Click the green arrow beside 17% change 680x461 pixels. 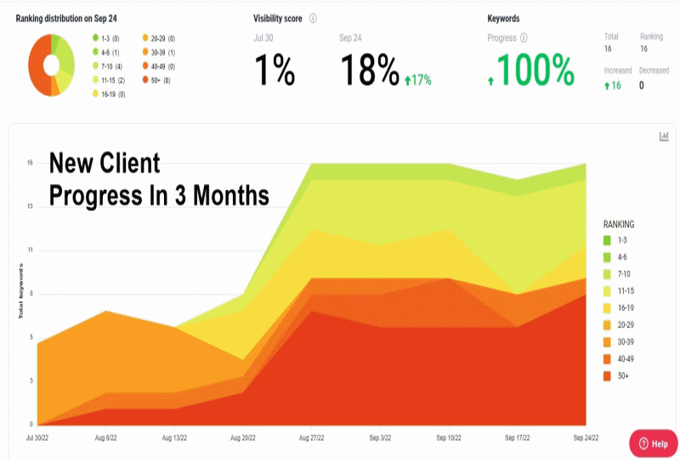(408, 81)
